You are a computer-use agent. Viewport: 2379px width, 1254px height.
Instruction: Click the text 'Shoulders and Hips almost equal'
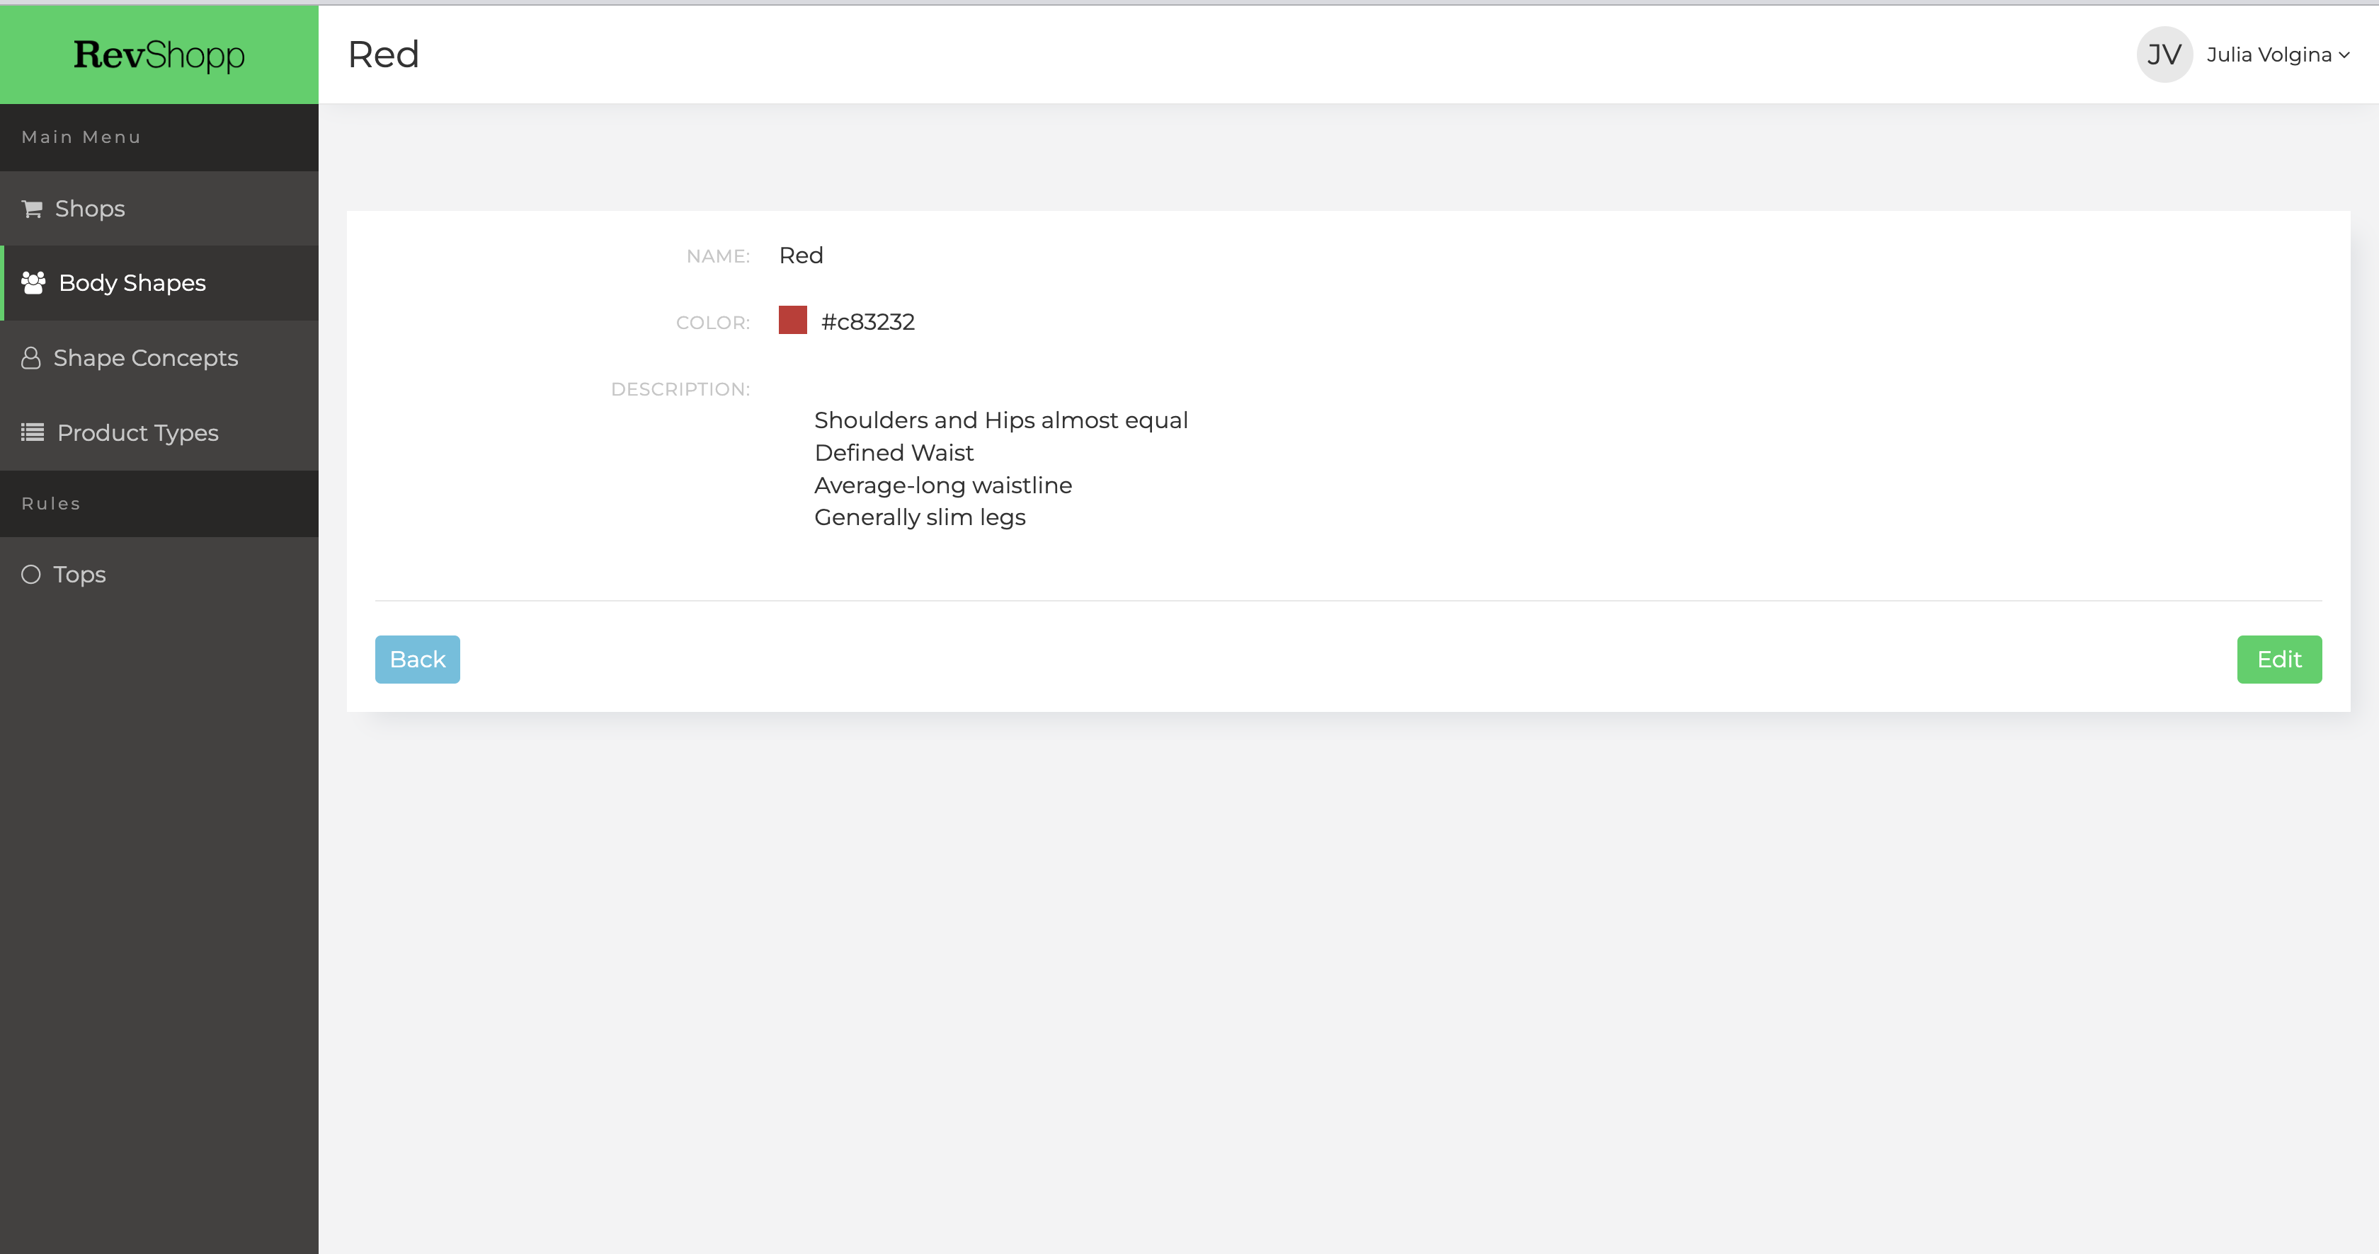pyautogui.click(x=1001, y=420)
